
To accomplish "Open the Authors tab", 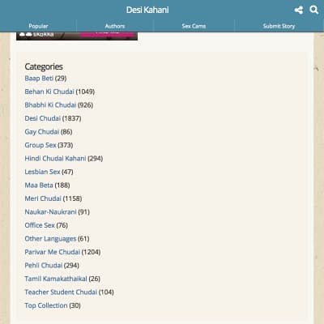I will pos(115,26).
